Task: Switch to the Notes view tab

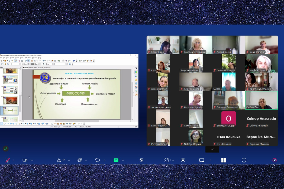Action: (x=35, y=67)
